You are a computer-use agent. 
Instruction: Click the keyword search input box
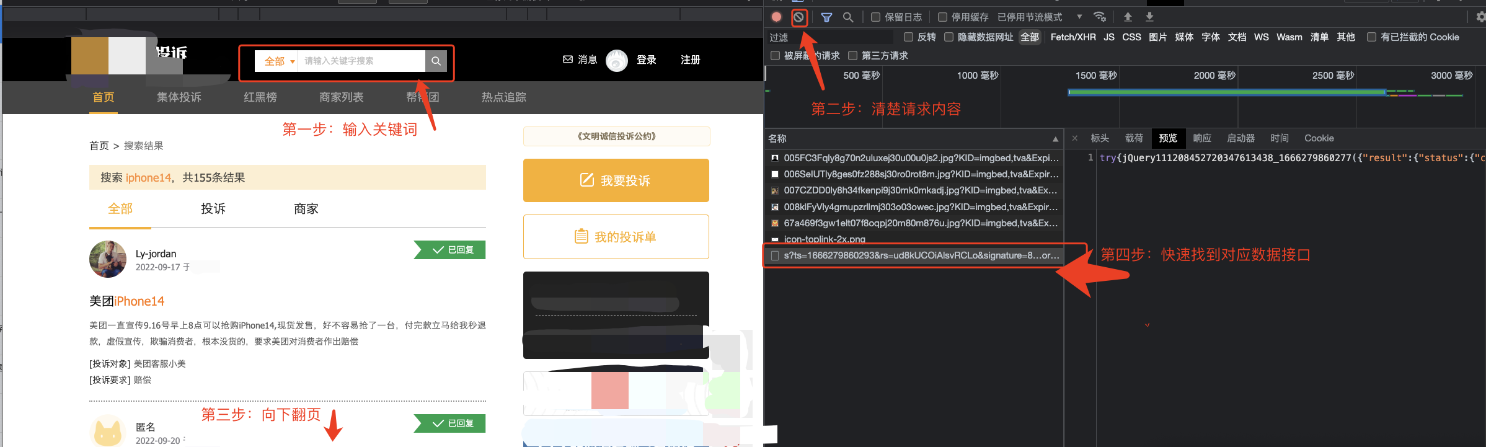[x=361, y=61]
